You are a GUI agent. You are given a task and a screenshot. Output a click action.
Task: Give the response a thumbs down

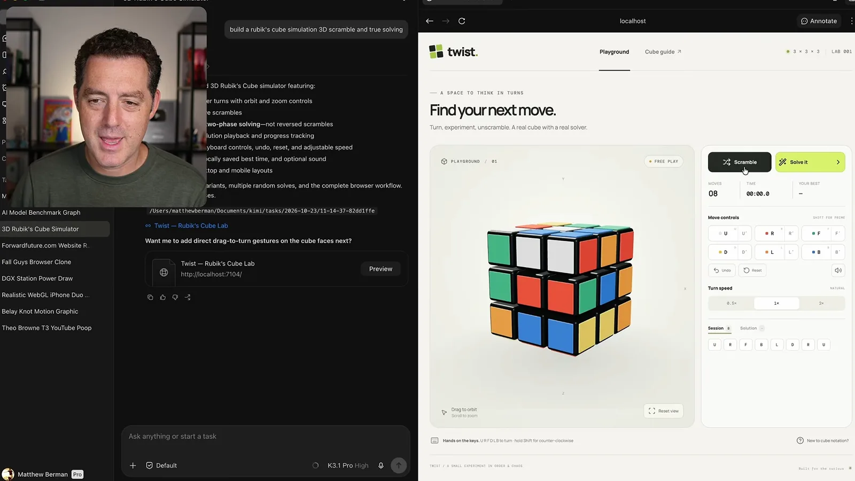click(x=175, y=297)
